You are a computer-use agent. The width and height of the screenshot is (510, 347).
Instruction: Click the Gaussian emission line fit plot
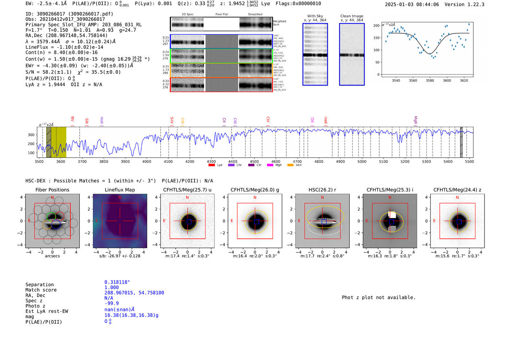point(427,50)
